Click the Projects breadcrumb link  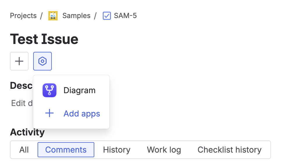click(23, 16)
